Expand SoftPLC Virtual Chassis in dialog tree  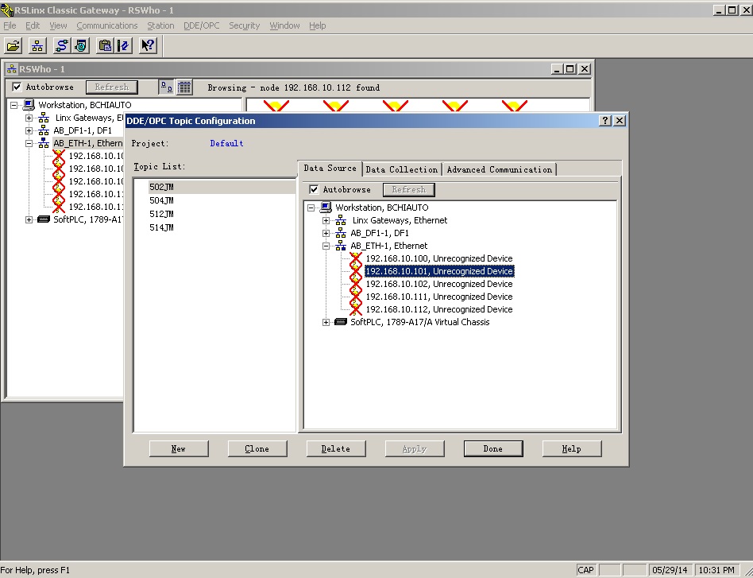(326, 322)
